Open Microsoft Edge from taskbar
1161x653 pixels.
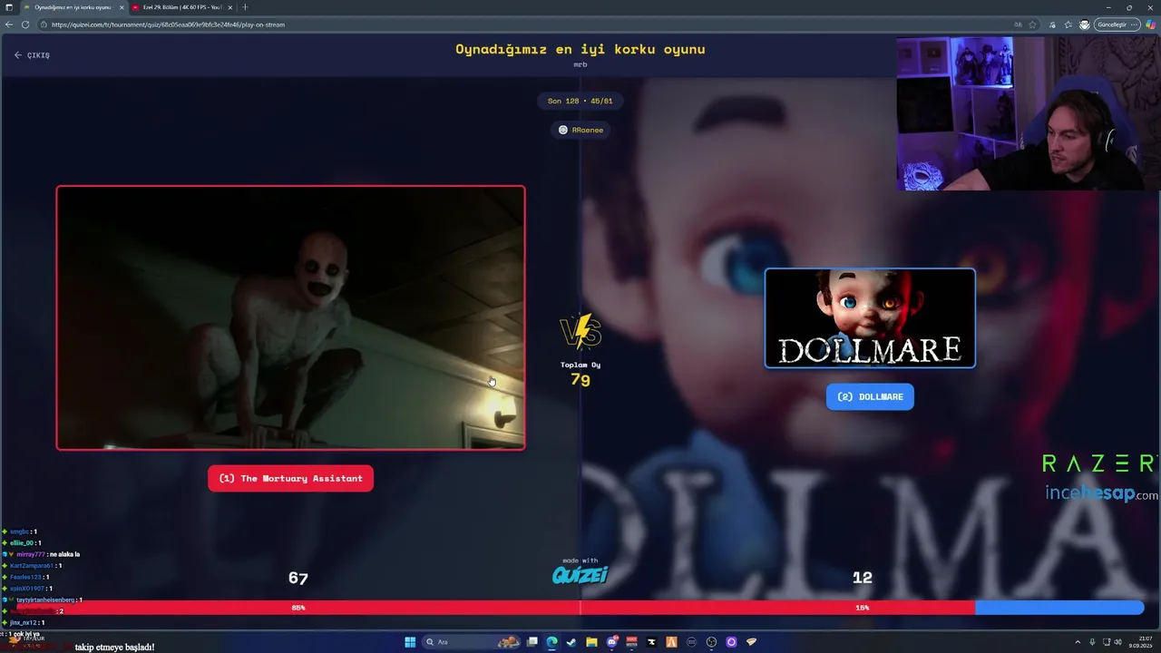pyautogui.click(x=551, y=642)
